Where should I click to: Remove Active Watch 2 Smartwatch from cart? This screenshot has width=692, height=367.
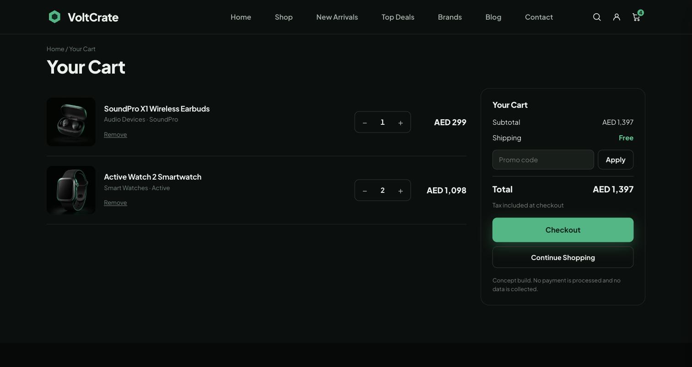[x=115, y=202]
